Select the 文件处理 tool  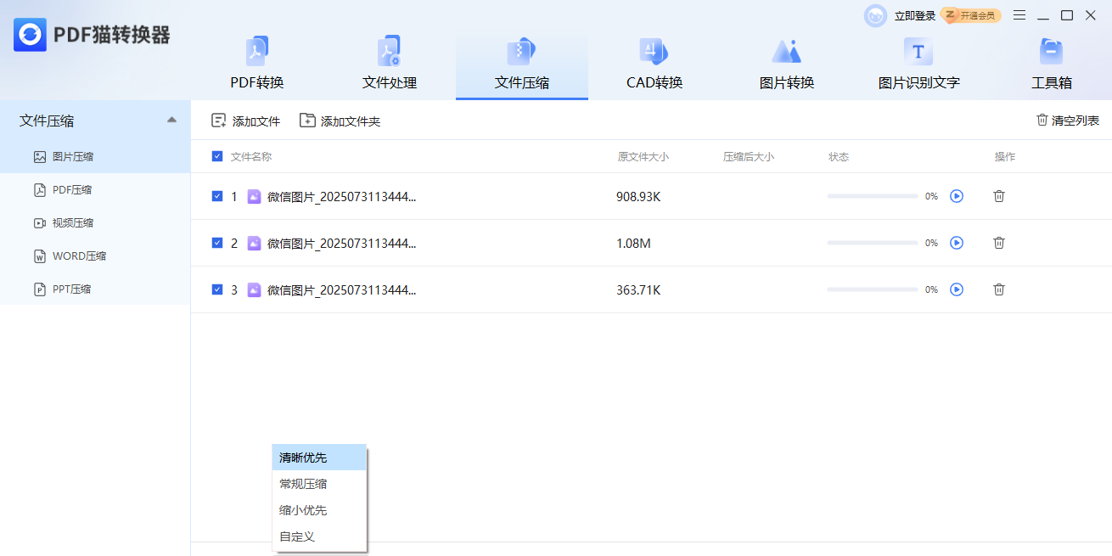tap(389, 64)
